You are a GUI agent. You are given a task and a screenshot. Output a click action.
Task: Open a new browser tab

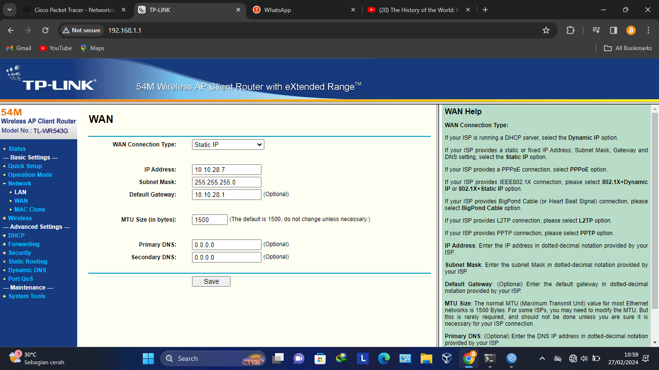(485, 10)
